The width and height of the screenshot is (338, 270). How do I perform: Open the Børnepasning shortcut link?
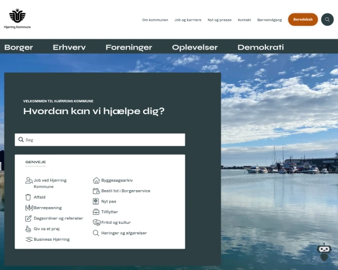pyautogui.click(x=48, y=208)
